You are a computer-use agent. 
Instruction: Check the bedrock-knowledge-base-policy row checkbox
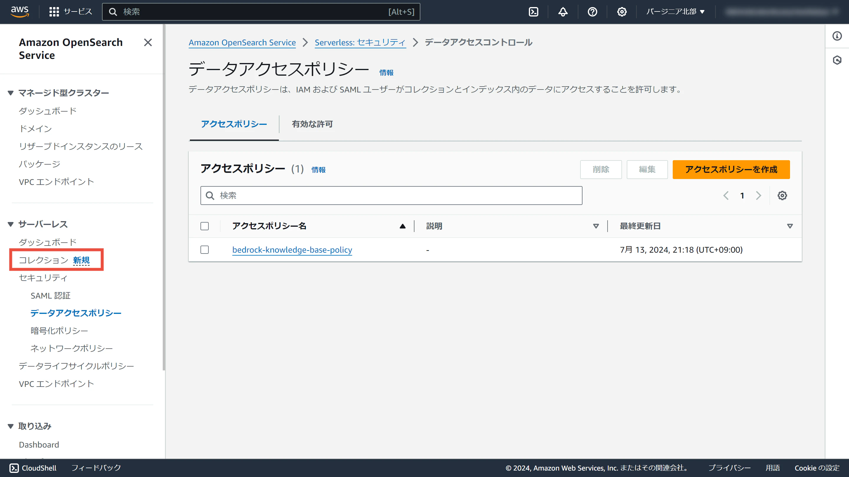point(205,250)
